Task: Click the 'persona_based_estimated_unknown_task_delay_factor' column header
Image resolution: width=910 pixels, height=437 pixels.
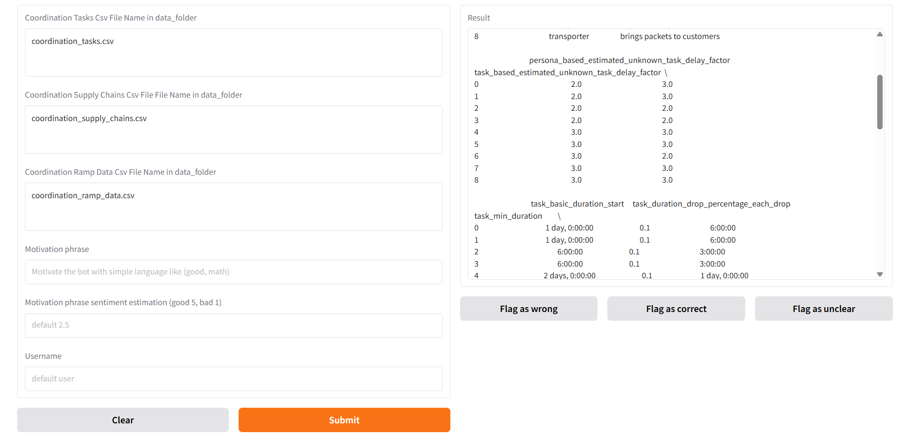Action: point(629,60)
